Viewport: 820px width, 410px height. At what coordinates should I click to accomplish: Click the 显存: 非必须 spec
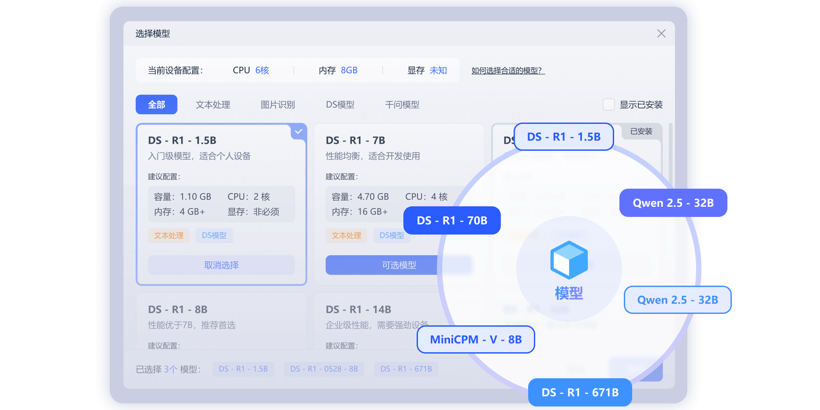click(x=253, y=212)
